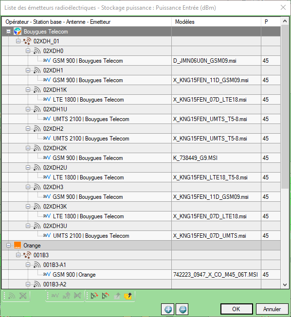Collapse the 02XDH1K antenna node
The width and height of the screenshot is (291, 317).
pos(28,90)
